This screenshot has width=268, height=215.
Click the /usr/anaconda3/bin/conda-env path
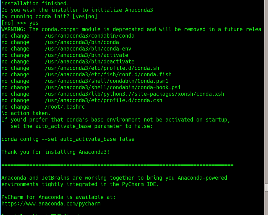click(x=88, y=49)
